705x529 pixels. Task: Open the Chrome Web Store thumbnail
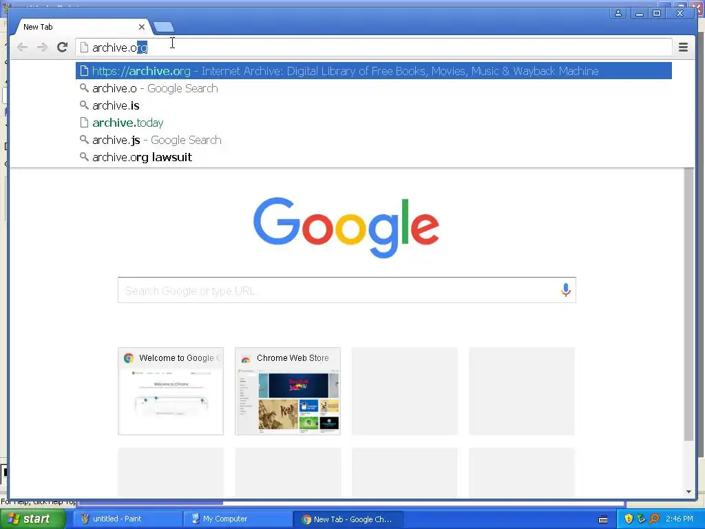pos(288,391)
